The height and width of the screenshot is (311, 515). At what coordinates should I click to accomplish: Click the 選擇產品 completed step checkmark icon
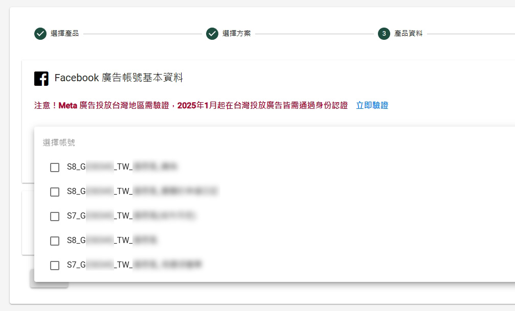40,34
